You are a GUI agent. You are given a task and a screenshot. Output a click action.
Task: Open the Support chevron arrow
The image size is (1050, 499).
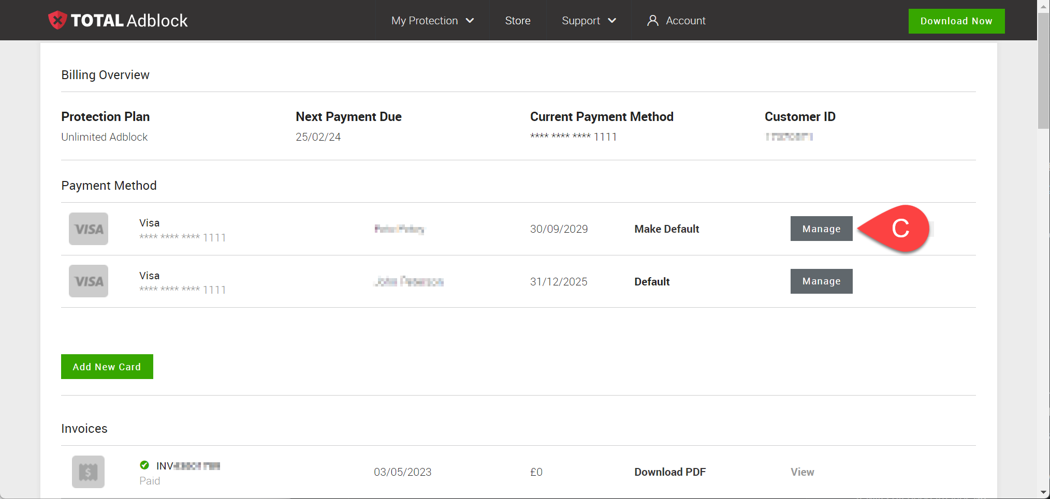pos(612,21)
